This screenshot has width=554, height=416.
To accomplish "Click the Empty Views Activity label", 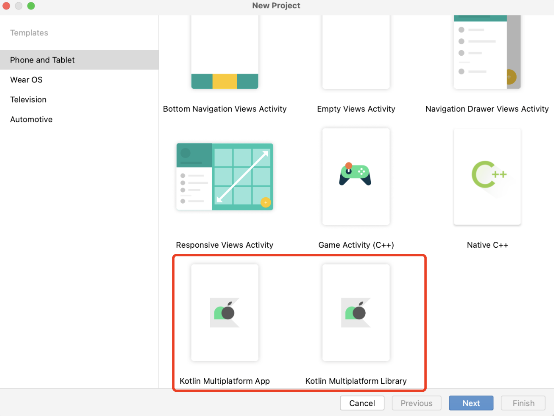I will coord(356,109).
